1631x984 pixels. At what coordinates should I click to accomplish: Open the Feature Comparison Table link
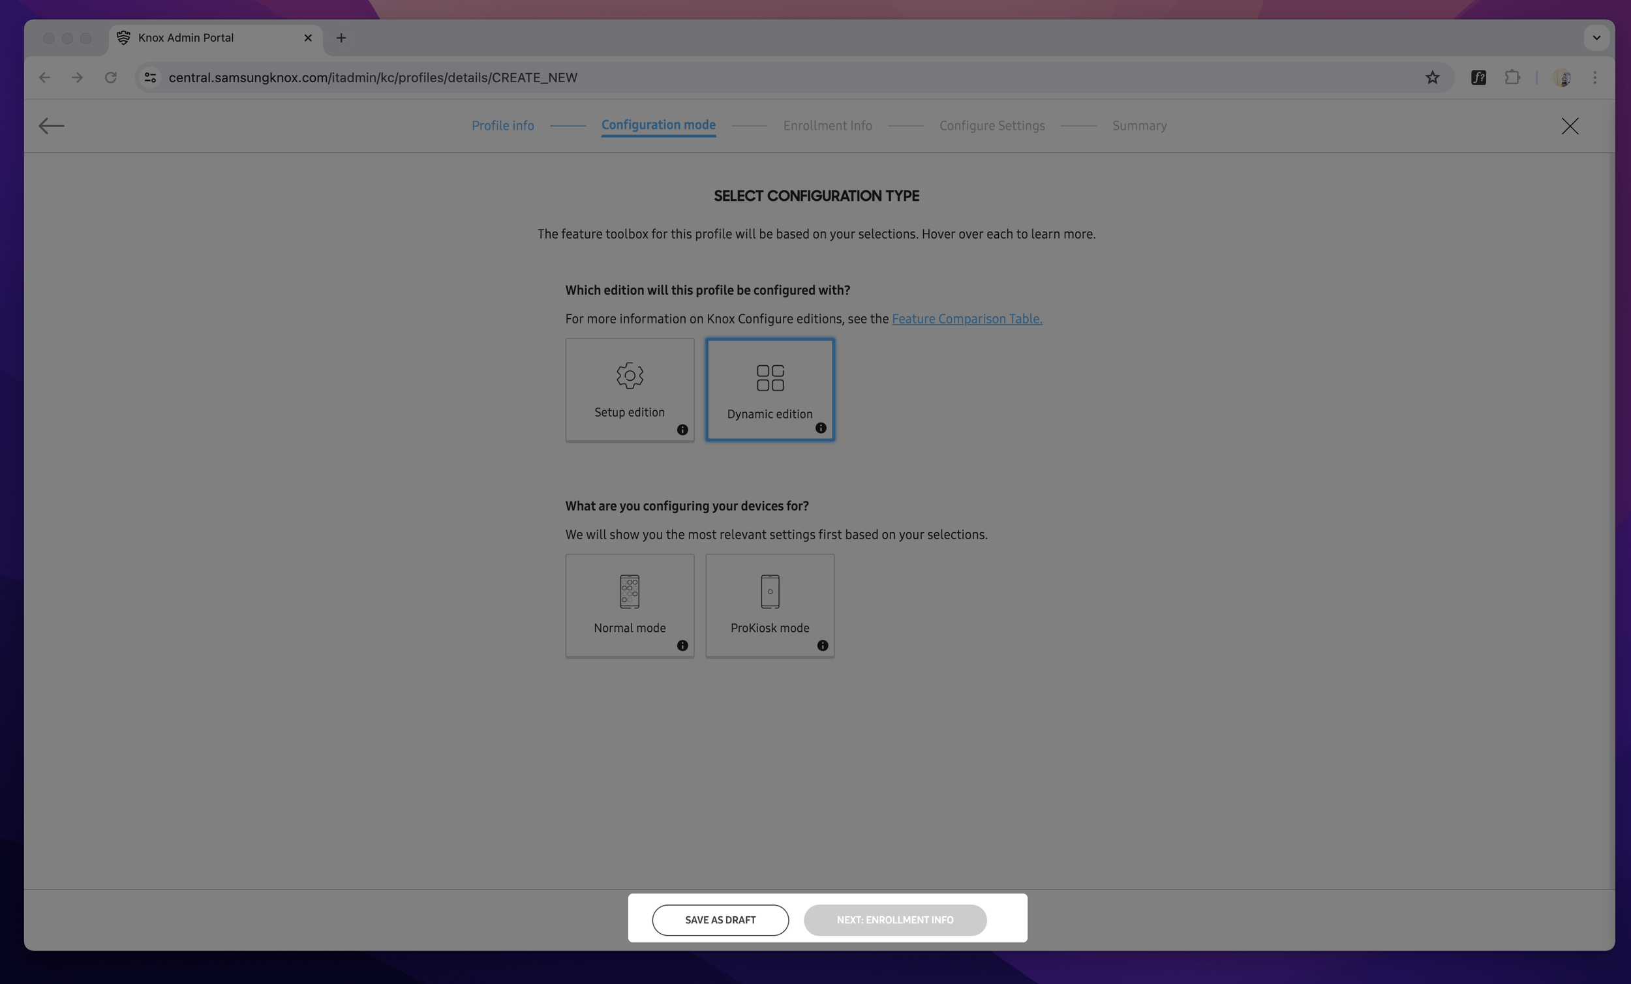pyautogui.click(x=966, y=319)
